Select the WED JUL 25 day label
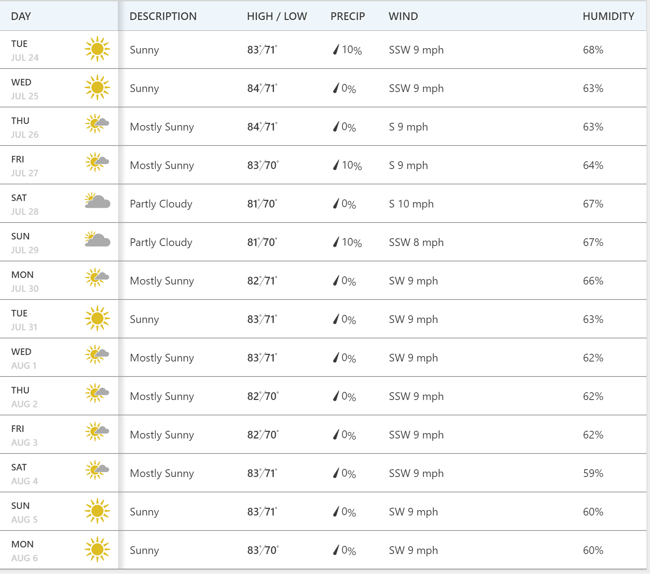 click(25, 89)
